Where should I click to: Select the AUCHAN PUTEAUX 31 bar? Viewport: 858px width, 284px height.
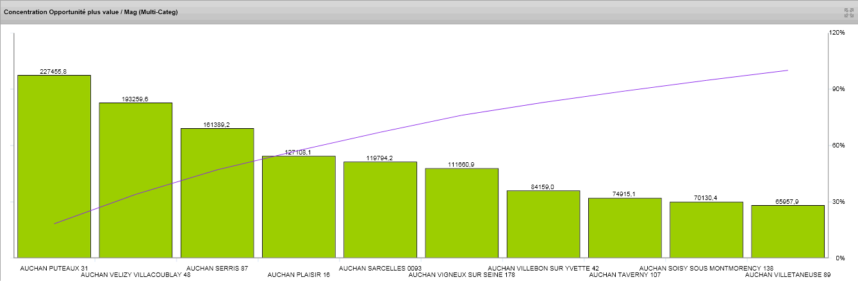54,166
